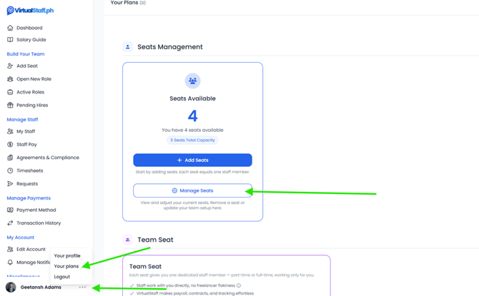This screenshot has height=296, width=479.
Task: Click the Manage Seats button
Action: tap(192, 190)
